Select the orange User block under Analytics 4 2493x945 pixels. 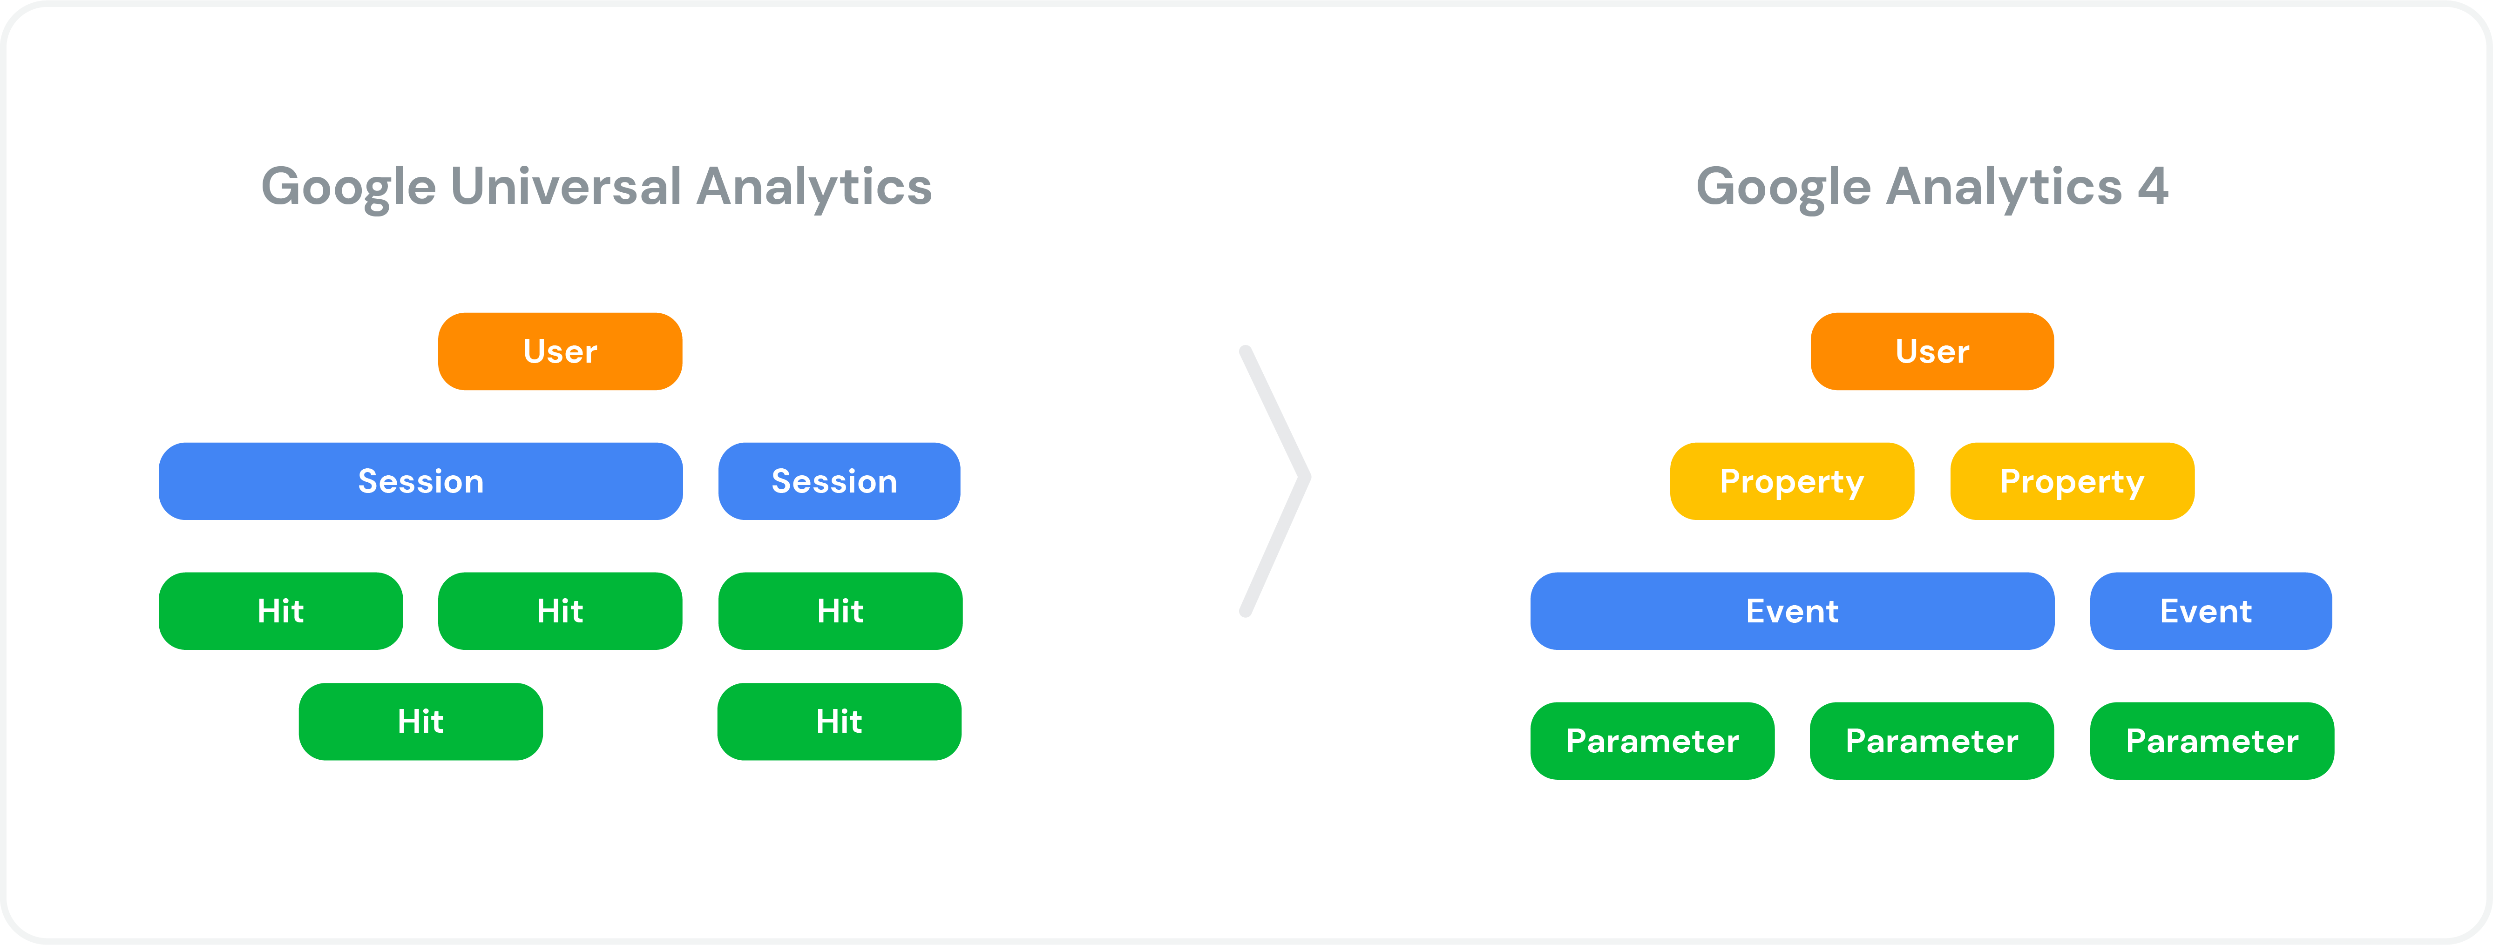[1932, 351]
